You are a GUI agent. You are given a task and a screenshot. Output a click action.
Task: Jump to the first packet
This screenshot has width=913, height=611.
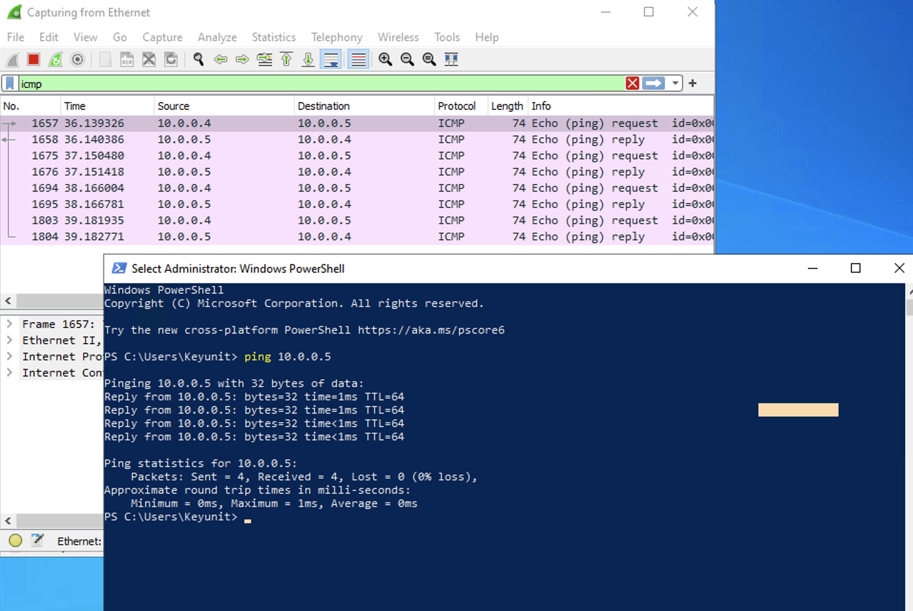[x=286, y=59]
